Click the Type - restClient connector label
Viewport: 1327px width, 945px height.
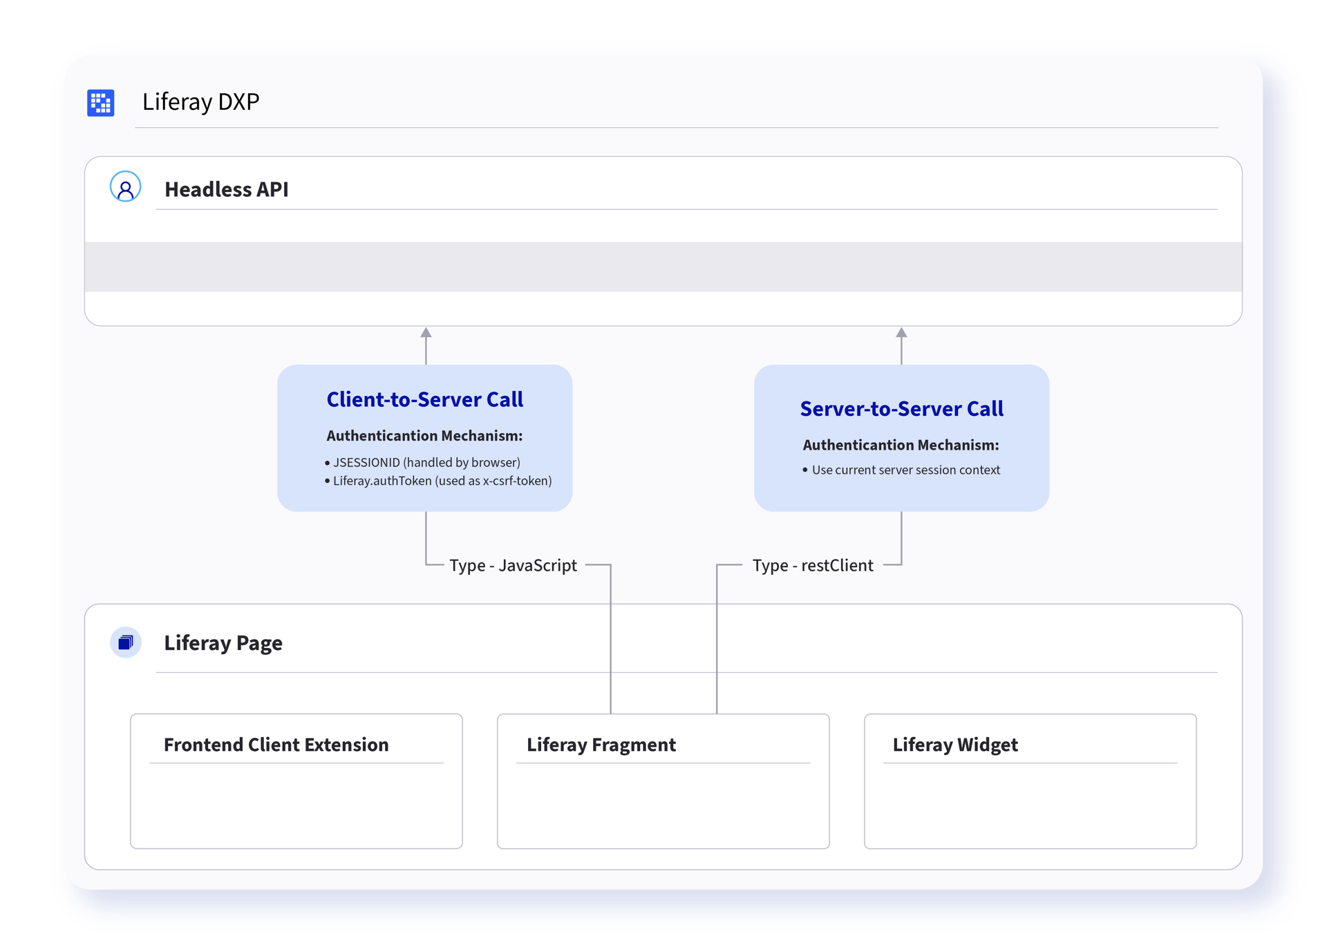813,565
